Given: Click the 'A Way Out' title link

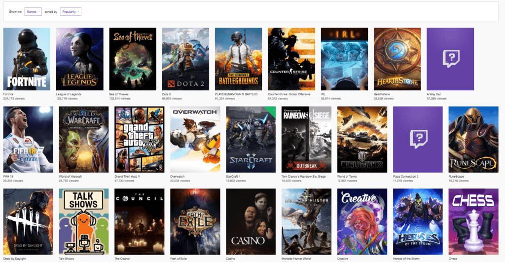Looking at the screenshot, I should pos(434,94).
